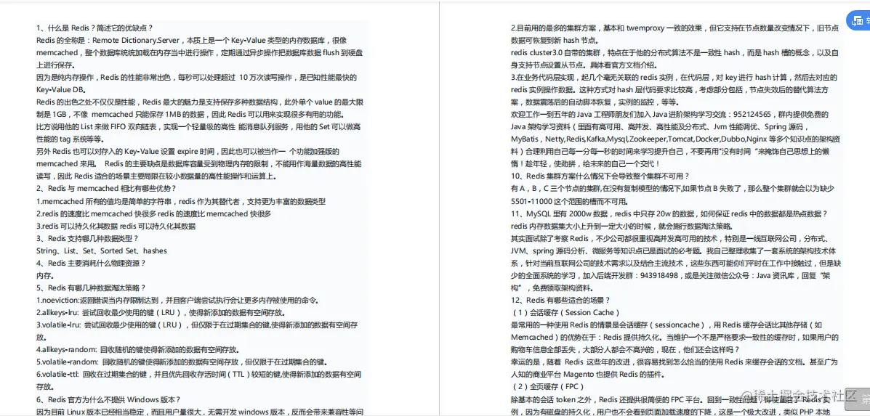Click the line 'Key-Value DB。'
Screen dimensions: 870x416
[x=60, y=89]
